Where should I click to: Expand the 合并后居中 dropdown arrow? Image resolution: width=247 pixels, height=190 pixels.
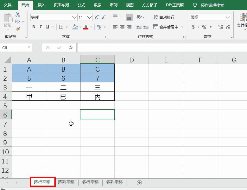point(182,27)
